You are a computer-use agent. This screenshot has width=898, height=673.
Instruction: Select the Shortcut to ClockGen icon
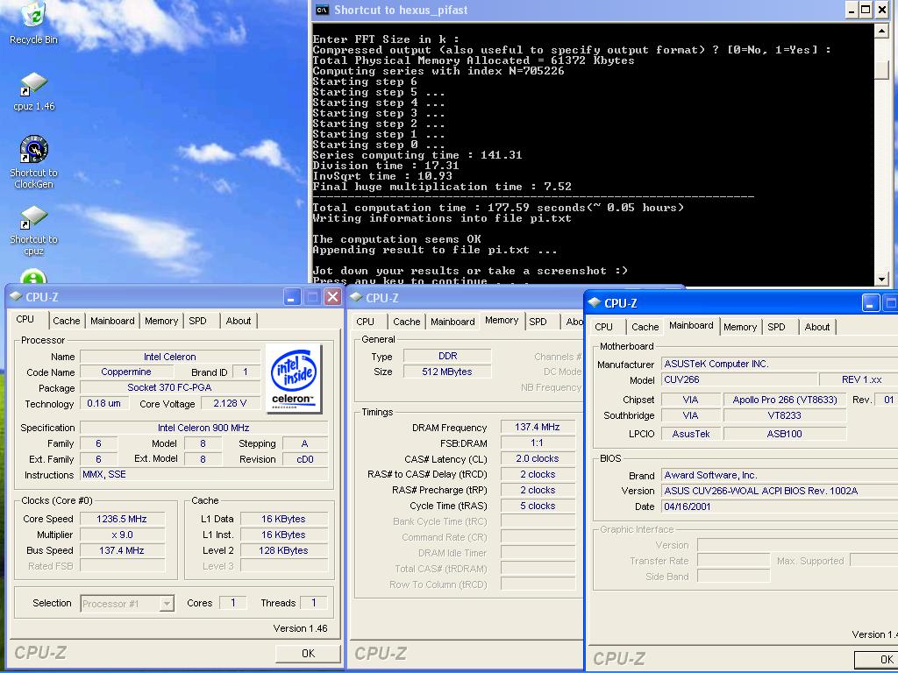click(34, 162)
